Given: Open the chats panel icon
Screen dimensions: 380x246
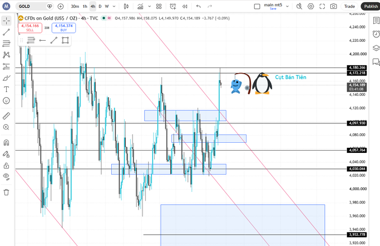Looking at the screenshot, I should [376, 62].
